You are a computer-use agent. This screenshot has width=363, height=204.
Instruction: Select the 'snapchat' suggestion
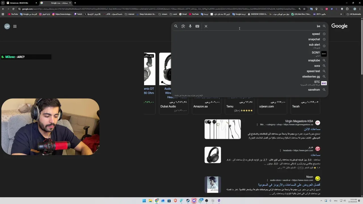[x=250, y=39]
